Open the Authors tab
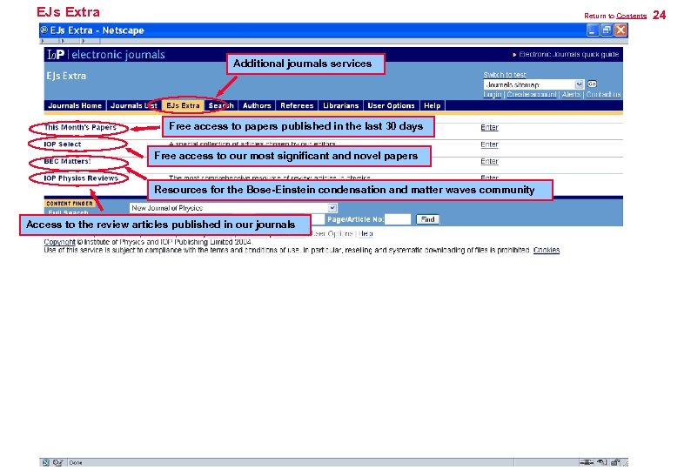Screen dimensions: 691x470 pyautogui.click(x=257, y=106)
